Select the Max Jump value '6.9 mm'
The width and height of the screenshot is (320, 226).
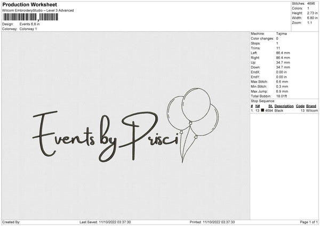pyautogui.click(x=282, y=91)
